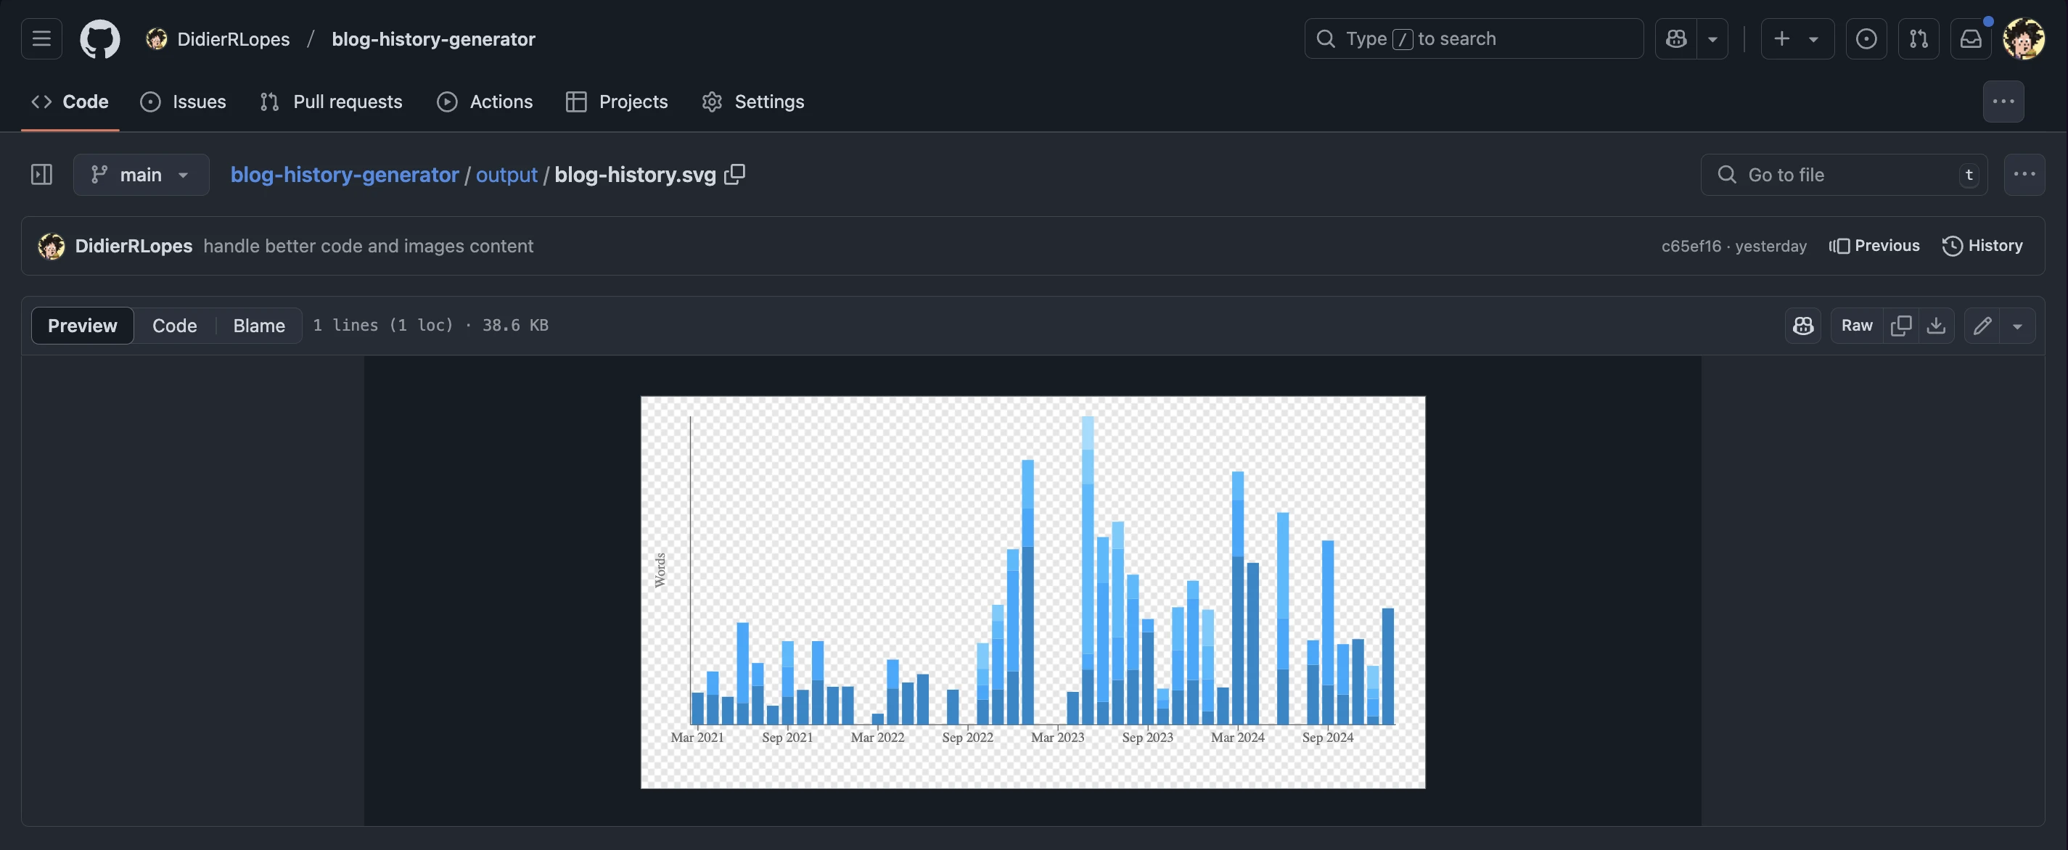Screen dimensions: 2068x850
Task: View file commit History
Action: pyautogui.click(x=1982, y=246)
